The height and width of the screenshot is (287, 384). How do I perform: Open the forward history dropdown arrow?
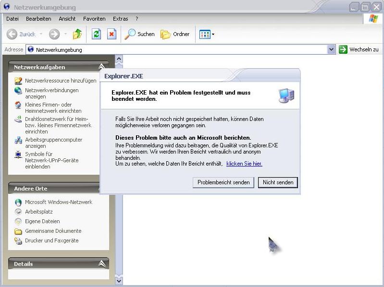point(65,34)
